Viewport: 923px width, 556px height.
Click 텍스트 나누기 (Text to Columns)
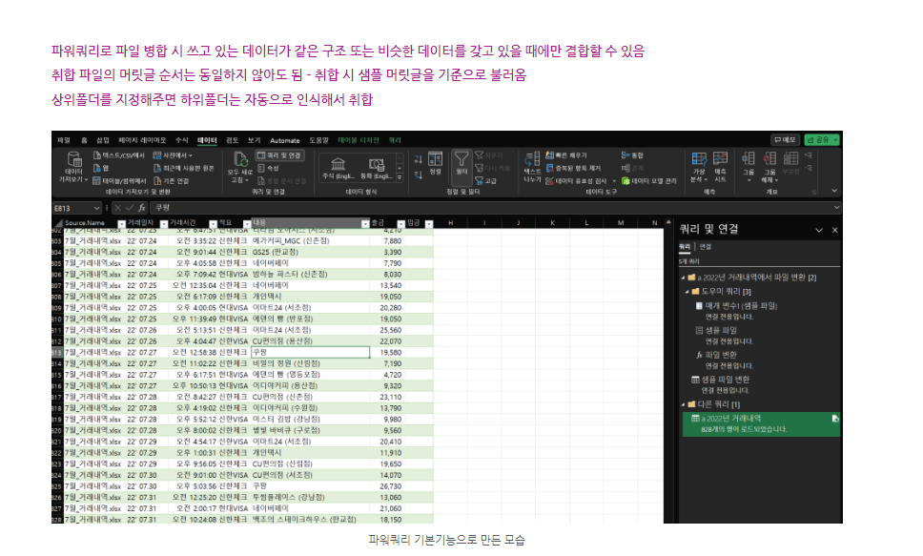532,167
